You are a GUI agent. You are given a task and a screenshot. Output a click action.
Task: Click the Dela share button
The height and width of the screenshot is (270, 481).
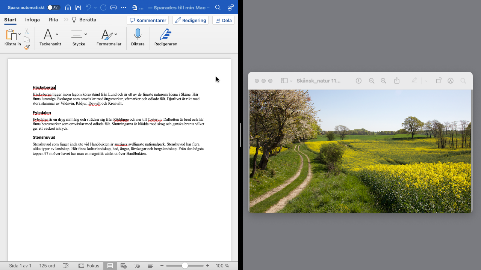223,20
